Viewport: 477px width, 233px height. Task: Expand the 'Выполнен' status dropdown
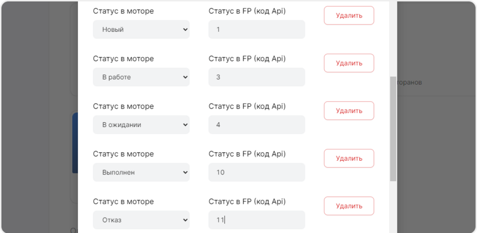tap(141, 172)
